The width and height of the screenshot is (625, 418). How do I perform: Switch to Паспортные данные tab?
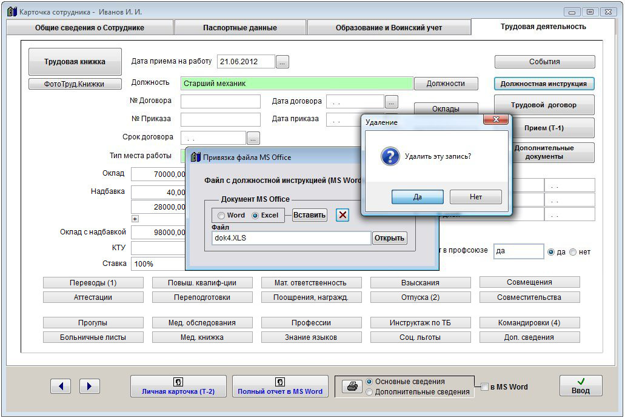click(239, 28)
